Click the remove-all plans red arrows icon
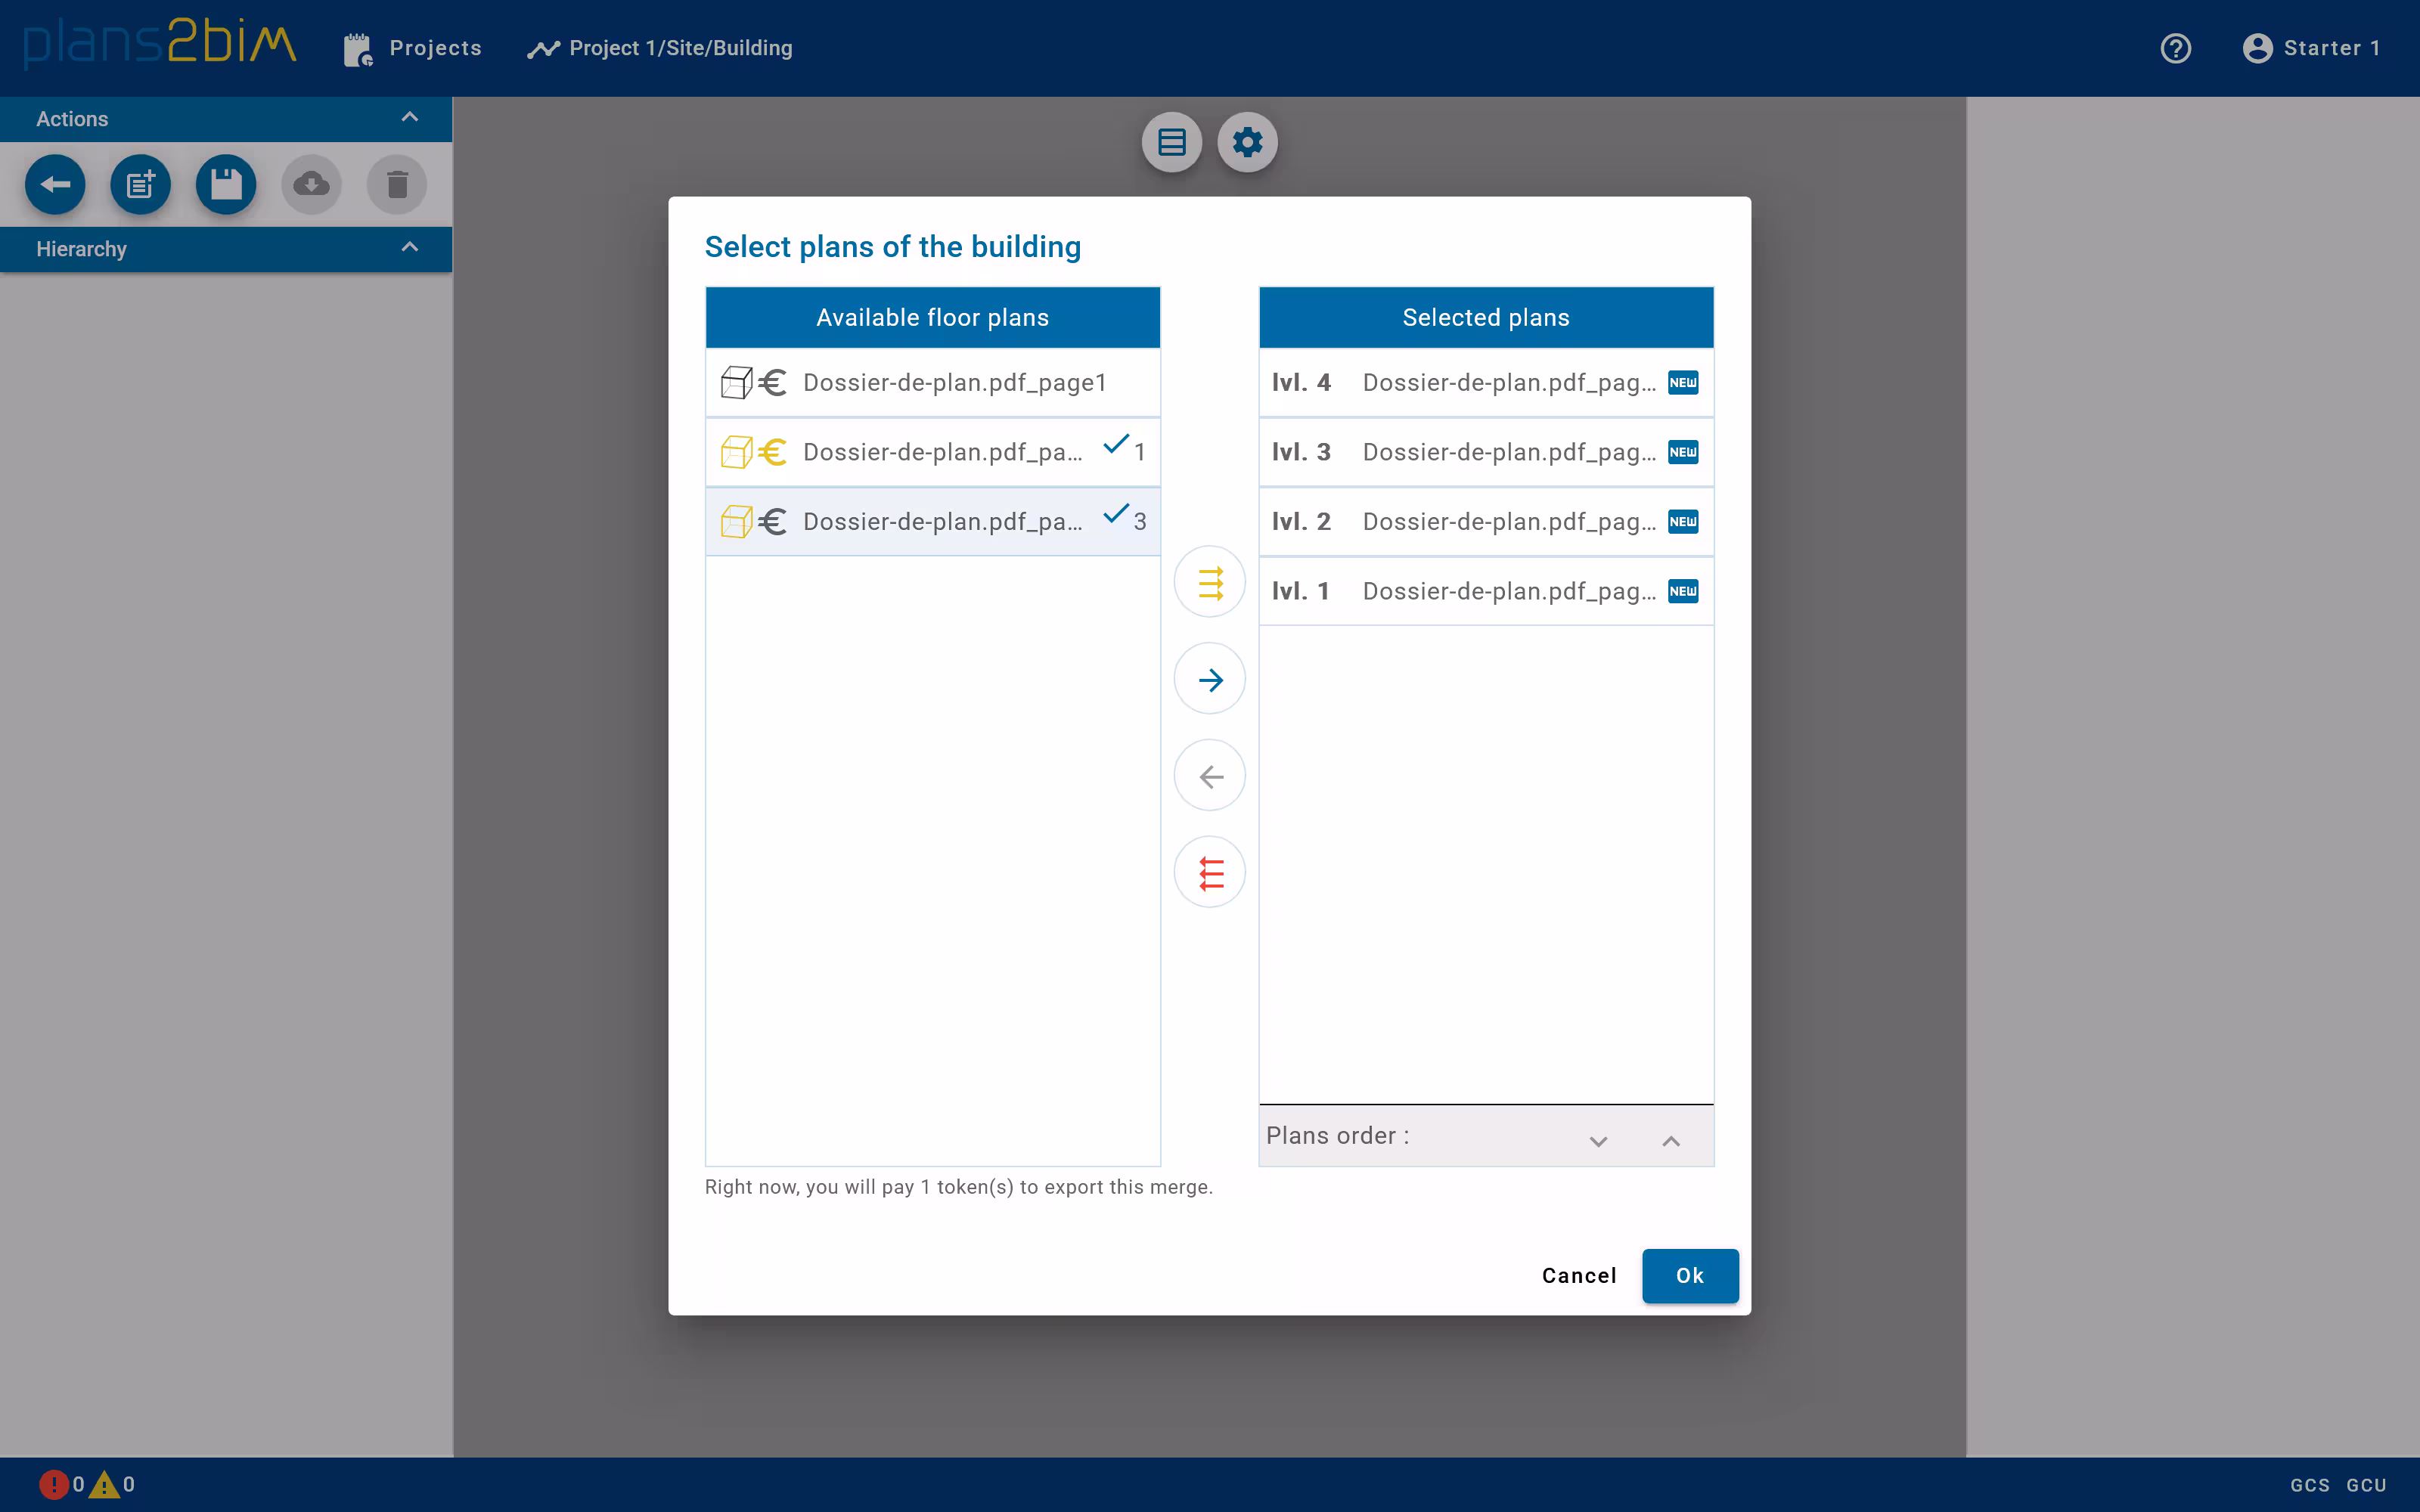This screenshot has width=2420, height=1512. tap(1209, 872)
